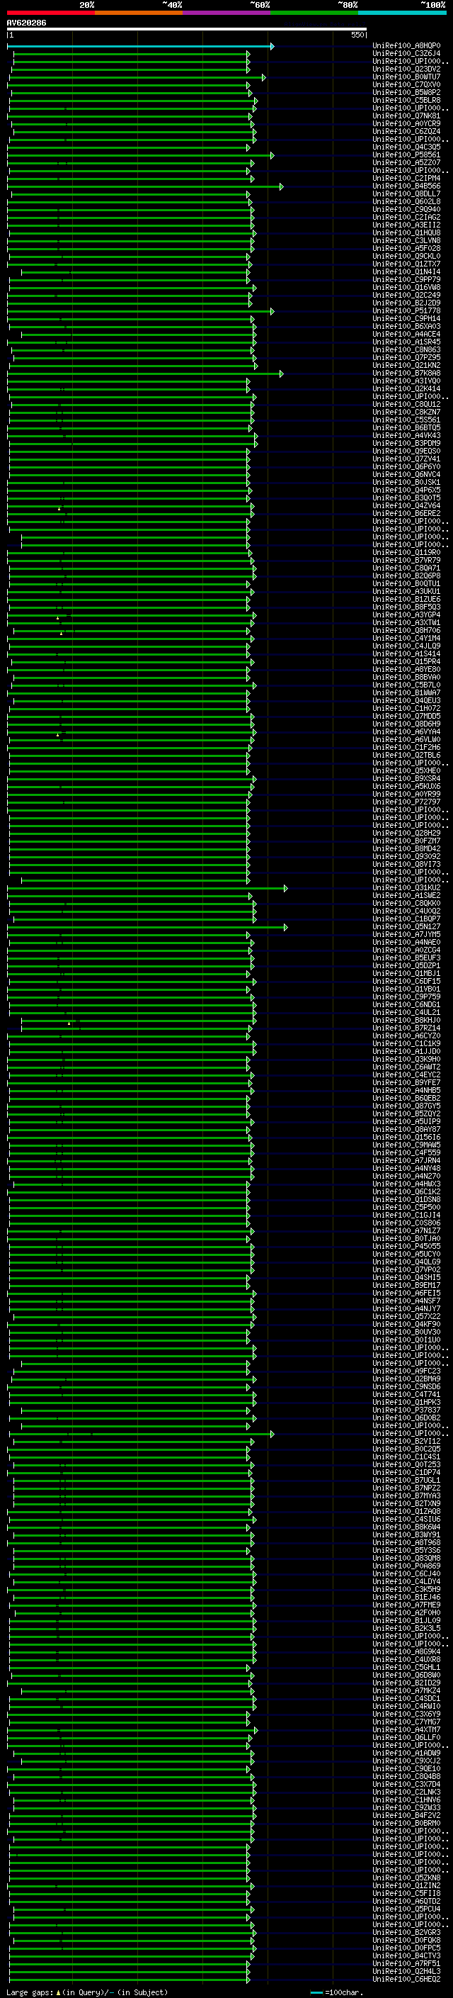Select the UniRef100_C8Q4B8 label
The image size is (453, 1998).
pos(406,1776)
